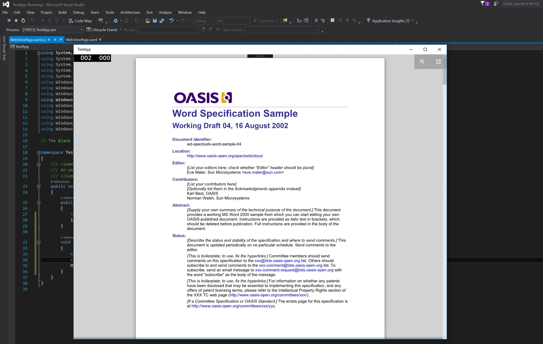Open the Debug menu
Image resolution: width=543 pixels, height=344 pixels.
pyautogui.click(x=78, y=12)
